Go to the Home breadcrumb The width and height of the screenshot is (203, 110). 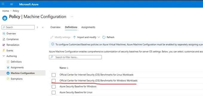(6, 11)
